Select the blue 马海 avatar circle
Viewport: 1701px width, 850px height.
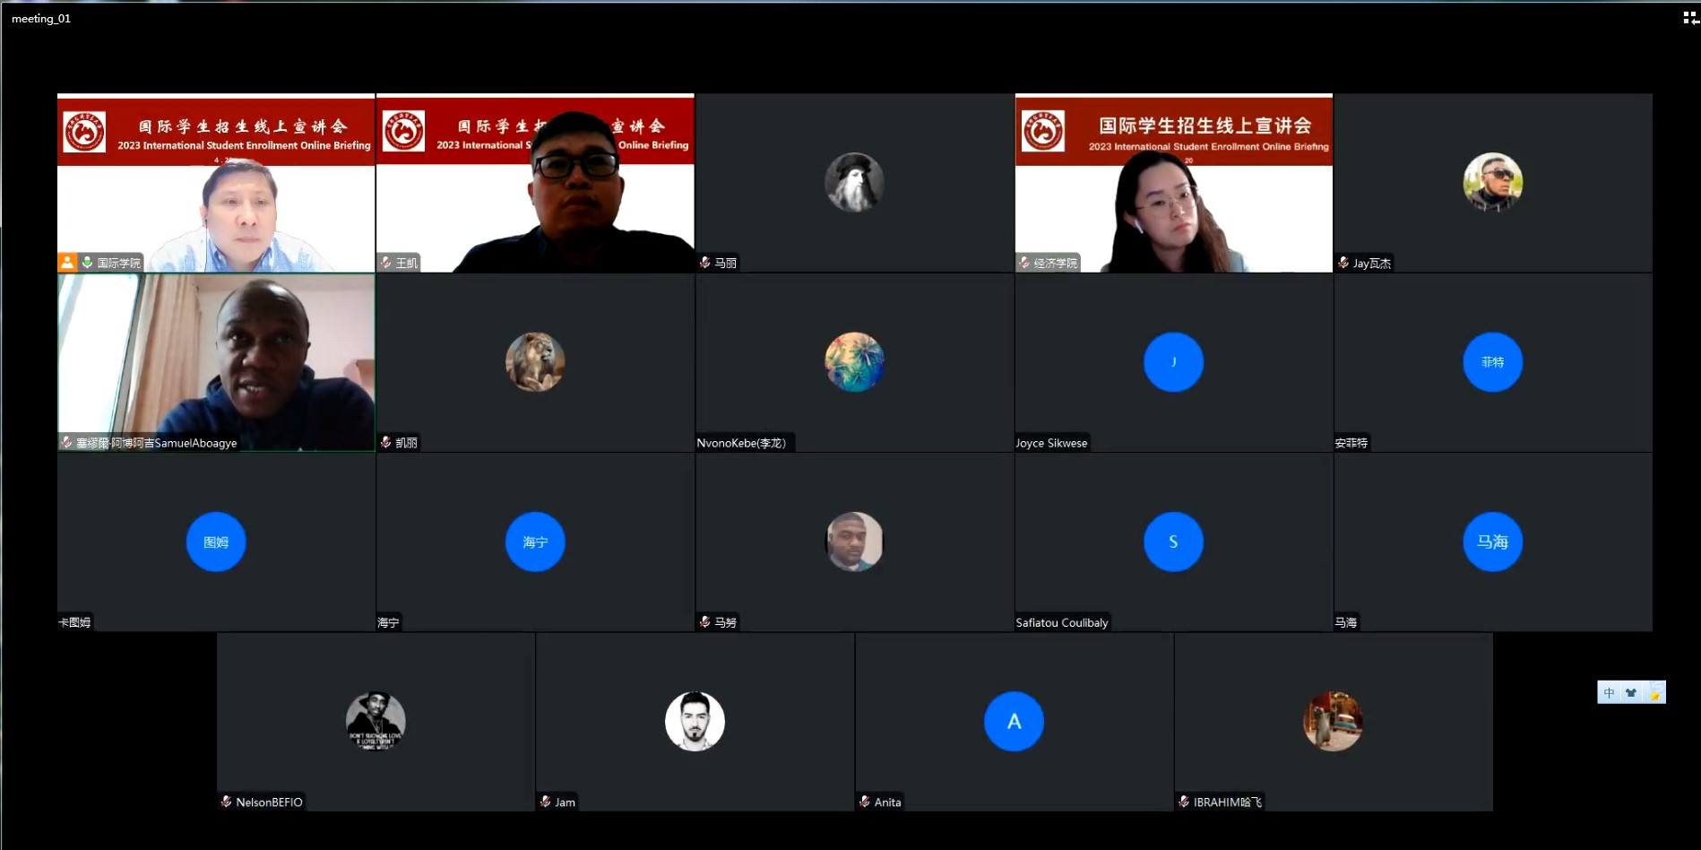pos(1492,542)
